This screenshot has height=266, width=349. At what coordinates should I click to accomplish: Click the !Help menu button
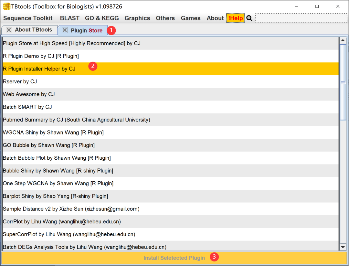click(x=236, y=18)
